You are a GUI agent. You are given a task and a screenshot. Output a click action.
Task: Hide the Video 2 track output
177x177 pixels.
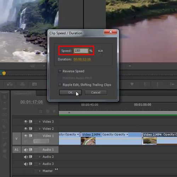pyautogui.click(x=25, y=129)
